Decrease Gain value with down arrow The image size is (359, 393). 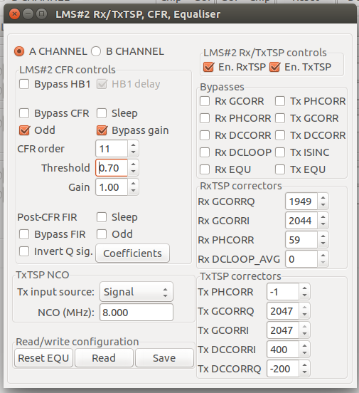click(133, 191)
